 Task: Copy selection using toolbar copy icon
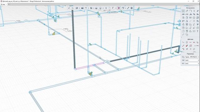point(110,8)
